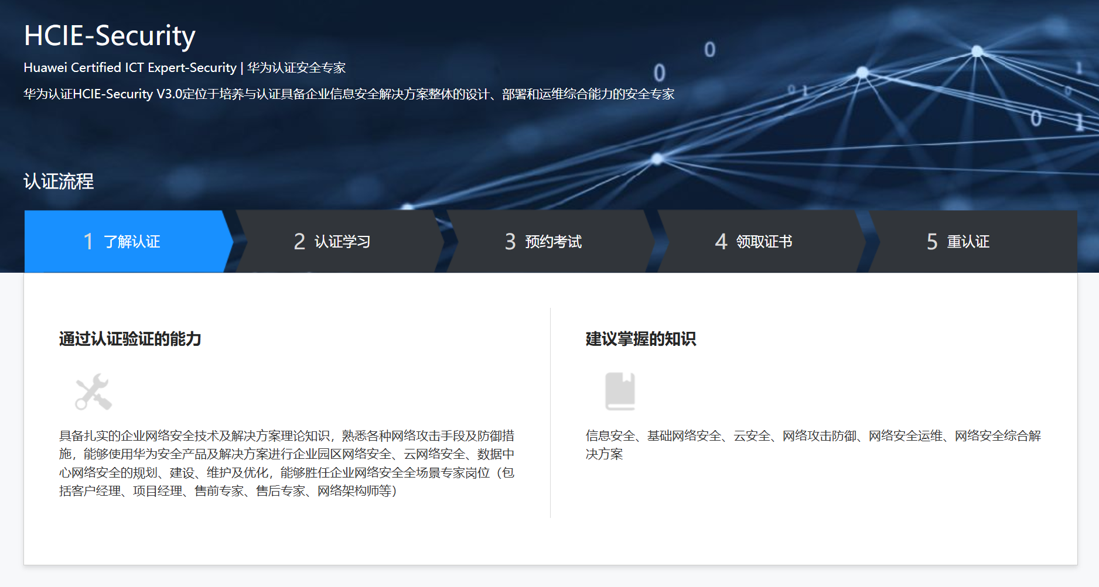Click the wrench and screwdriver tools icon
Screen dimensions: 1099x587
[x=94, y=392]
